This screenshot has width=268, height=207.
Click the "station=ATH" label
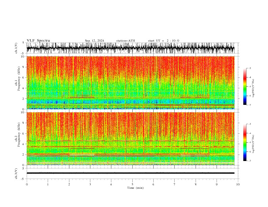(126, 41)
